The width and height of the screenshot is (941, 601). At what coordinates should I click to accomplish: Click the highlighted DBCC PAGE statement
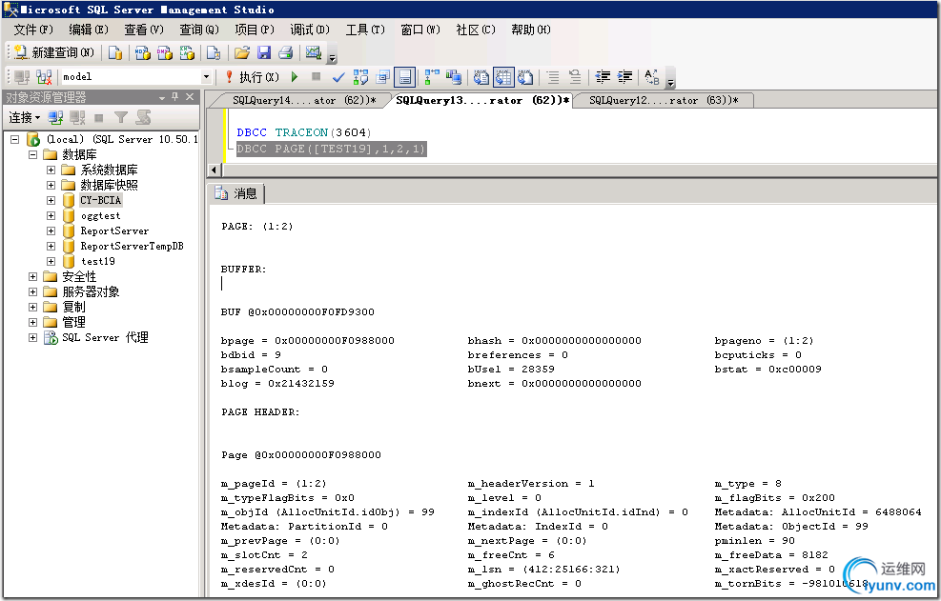coord(331,149)
